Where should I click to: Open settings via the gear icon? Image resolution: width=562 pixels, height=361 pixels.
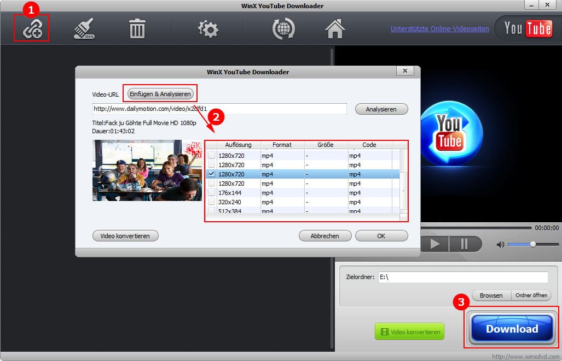click(x=208, y=28)
